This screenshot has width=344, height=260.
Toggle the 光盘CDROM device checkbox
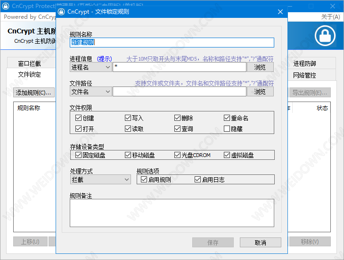tap(177, 155)
